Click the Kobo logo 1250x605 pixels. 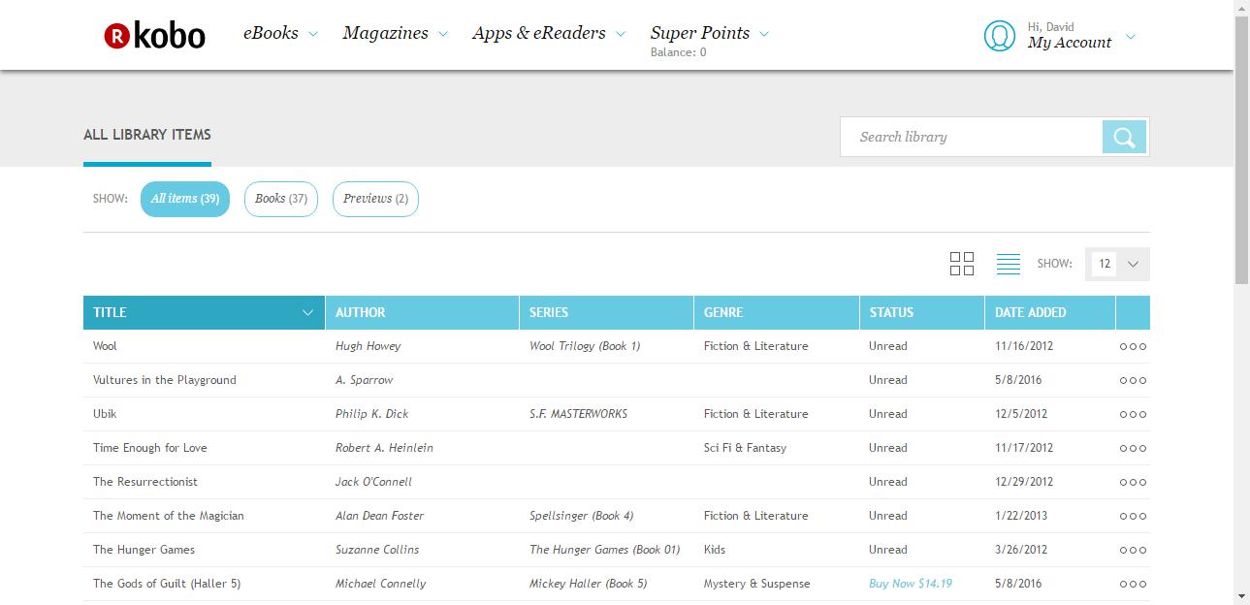point(155,36)
